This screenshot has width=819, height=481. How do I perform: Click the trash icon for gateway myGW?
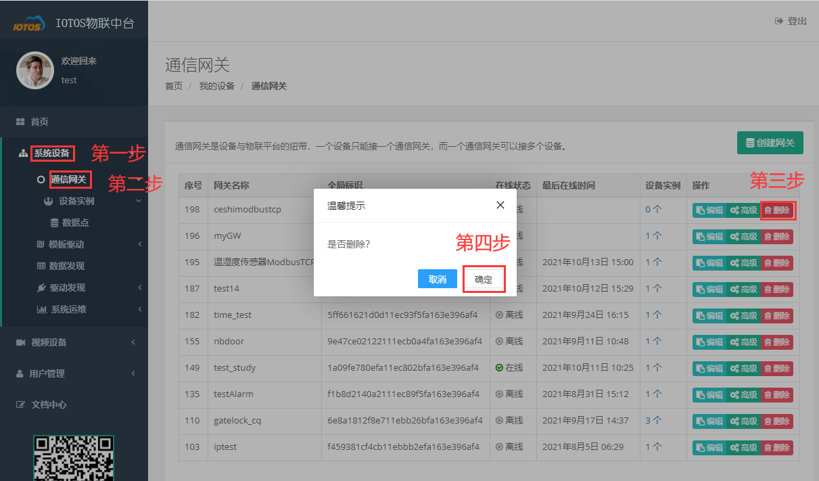point(769,236)
